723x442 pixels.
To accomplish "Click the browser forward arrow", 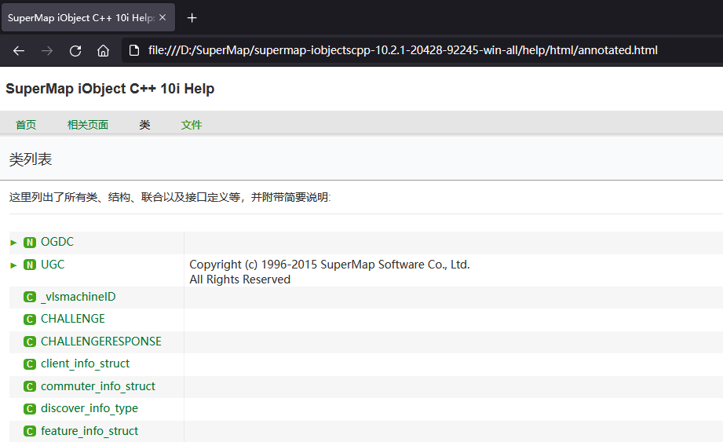I will (47, 51).
